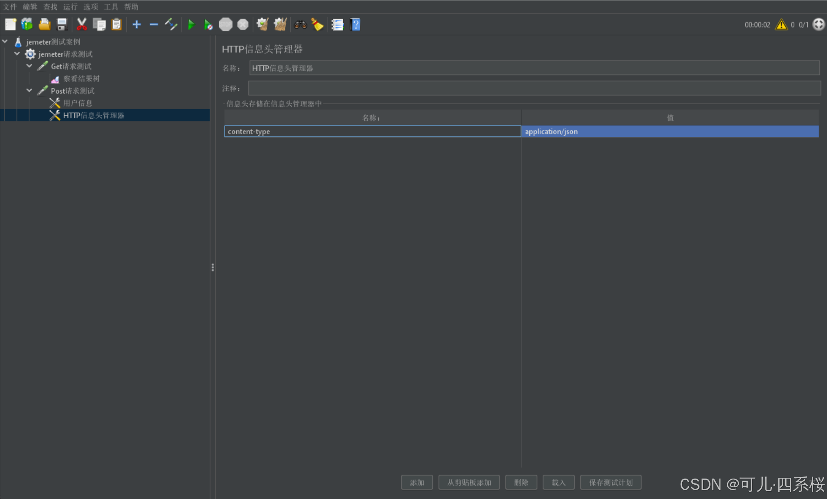
Task: Collapse the jemeter测试案例 root node
Action: (5, 42)
